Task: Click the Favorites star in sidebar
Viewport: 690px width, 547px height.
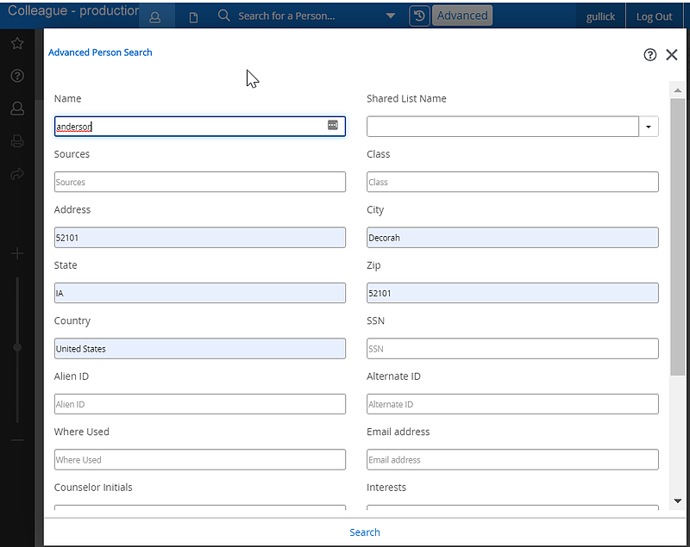Action: (x=16, y=43)
